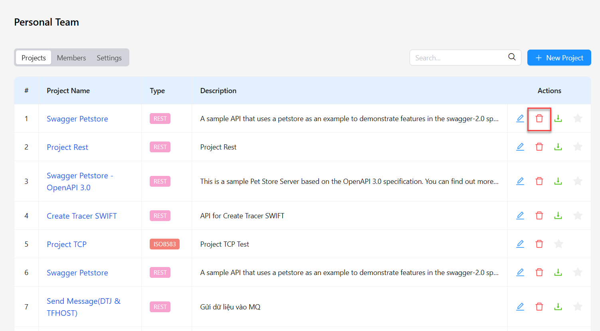Image resolution: width=600 pixels, height=331 pixels.
Task: Delete the Swagger Petstore project in row 6
Action: pos(539,272)
